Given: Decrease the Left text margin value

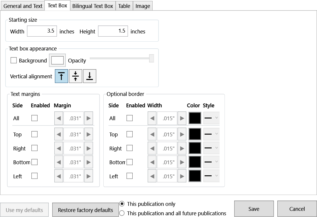Looking at the screenshot, I should click(59, 176).
